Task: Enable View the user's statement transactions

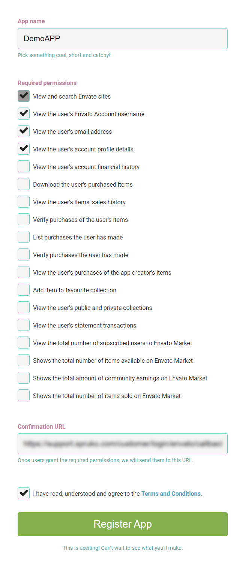Action: (x=24, y=325)
